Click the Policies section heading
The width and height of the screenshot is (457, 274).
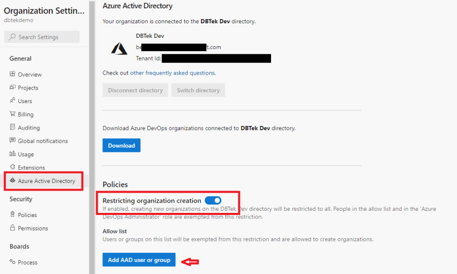pos(115,184)
